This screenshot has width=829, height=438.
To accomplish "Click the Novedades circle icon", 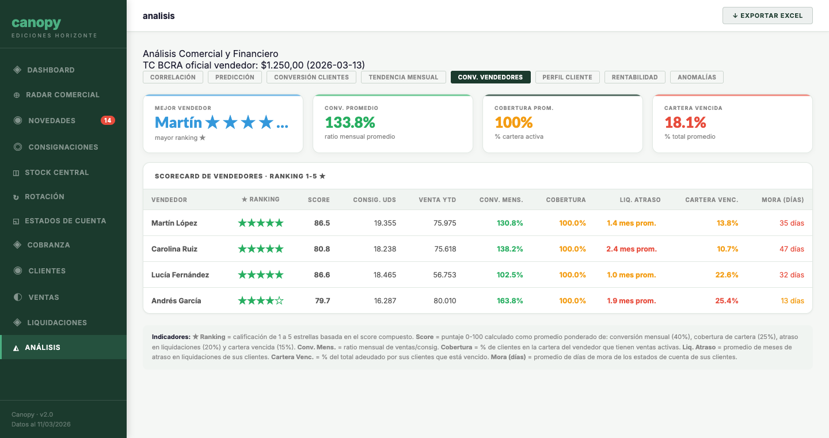I will pyautogui.click(x=18, y=121).
